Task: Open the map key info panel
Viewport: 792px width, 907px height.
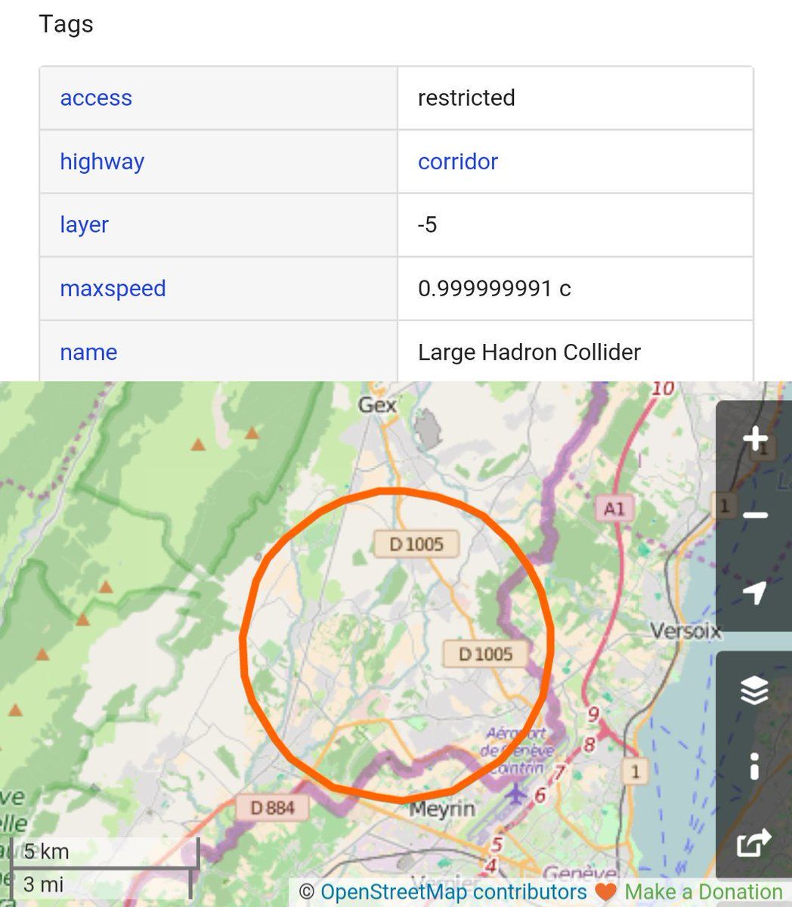Action: coord(754,766)
